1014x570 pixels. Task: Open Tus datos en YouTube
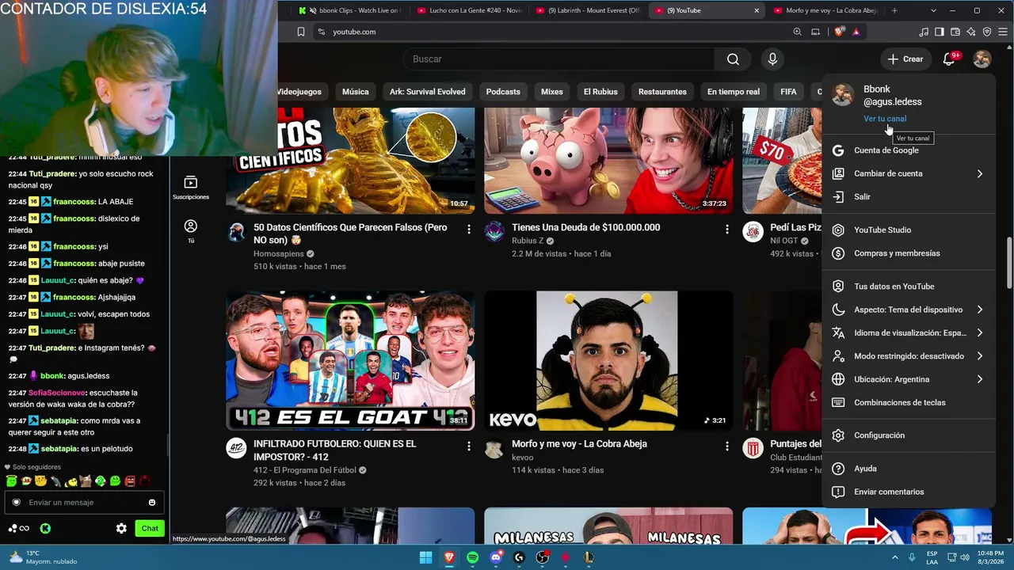[909, 287]
